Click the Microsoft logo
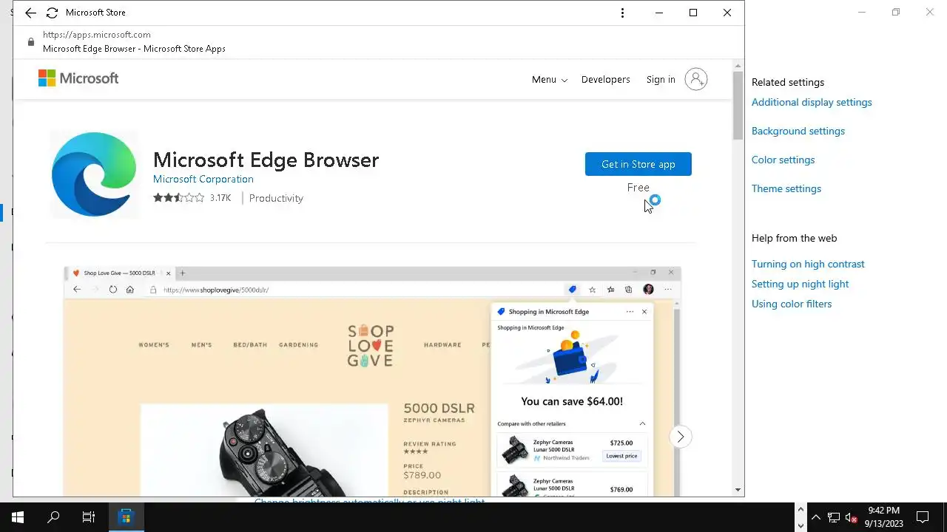 [78, 78]
